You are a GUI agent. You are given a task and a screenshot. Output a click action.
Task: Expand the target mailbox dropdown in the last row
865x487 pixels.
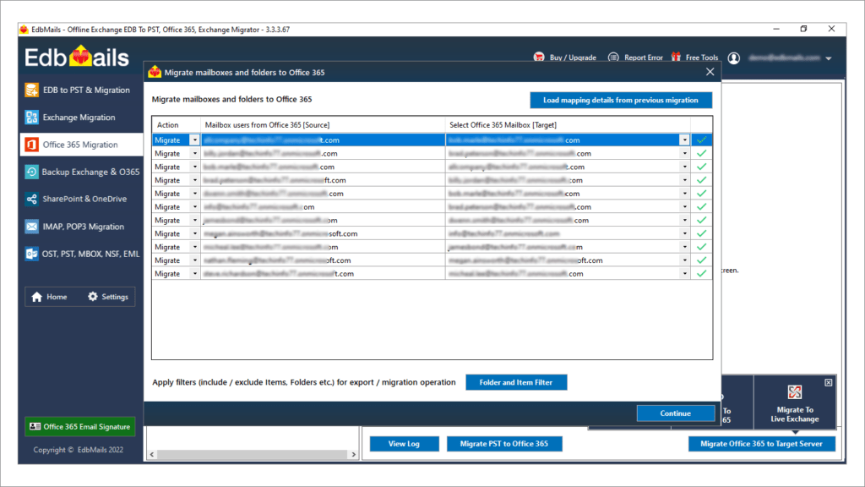pos(684,274)
